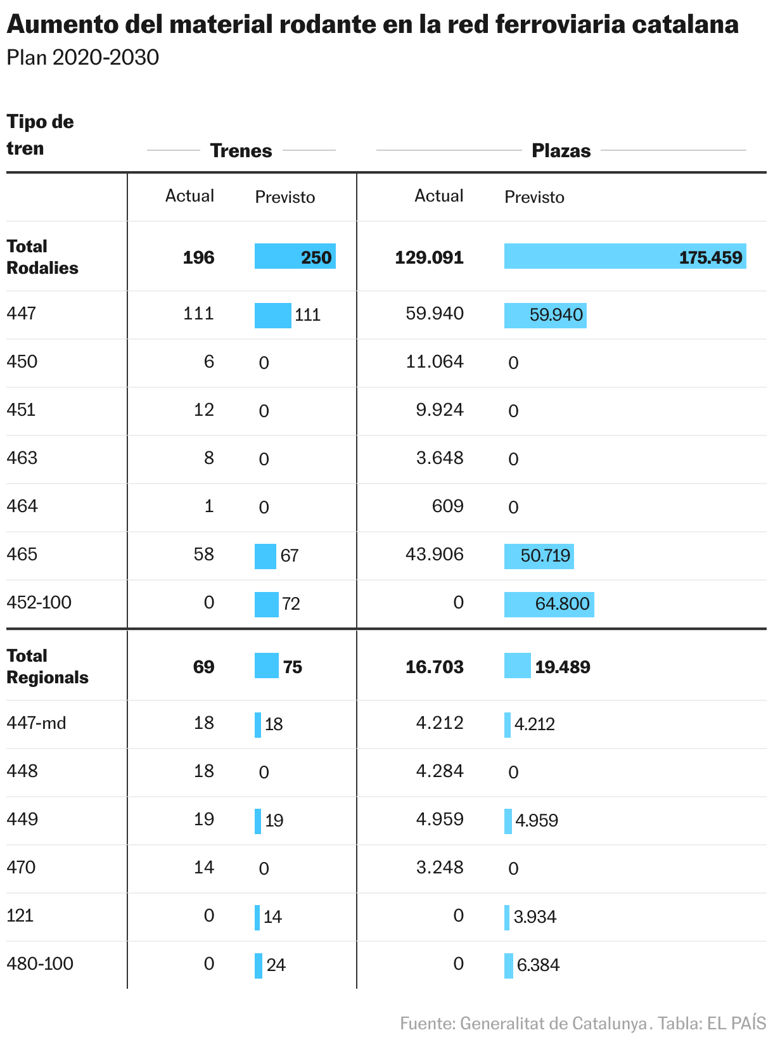Image resolution: width=773 pixels, height=1042 pixels.
Task: Click the 19.489 Regionals plazas value
Action: pos(563,667)
